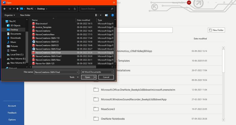Click the NP account avatar in Word
The image size is (236, 125).
tap(189, 3)
